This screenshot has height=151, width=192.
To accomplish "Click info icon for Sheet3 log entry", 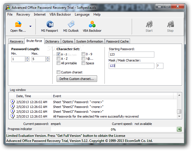I will pos(12,111).
